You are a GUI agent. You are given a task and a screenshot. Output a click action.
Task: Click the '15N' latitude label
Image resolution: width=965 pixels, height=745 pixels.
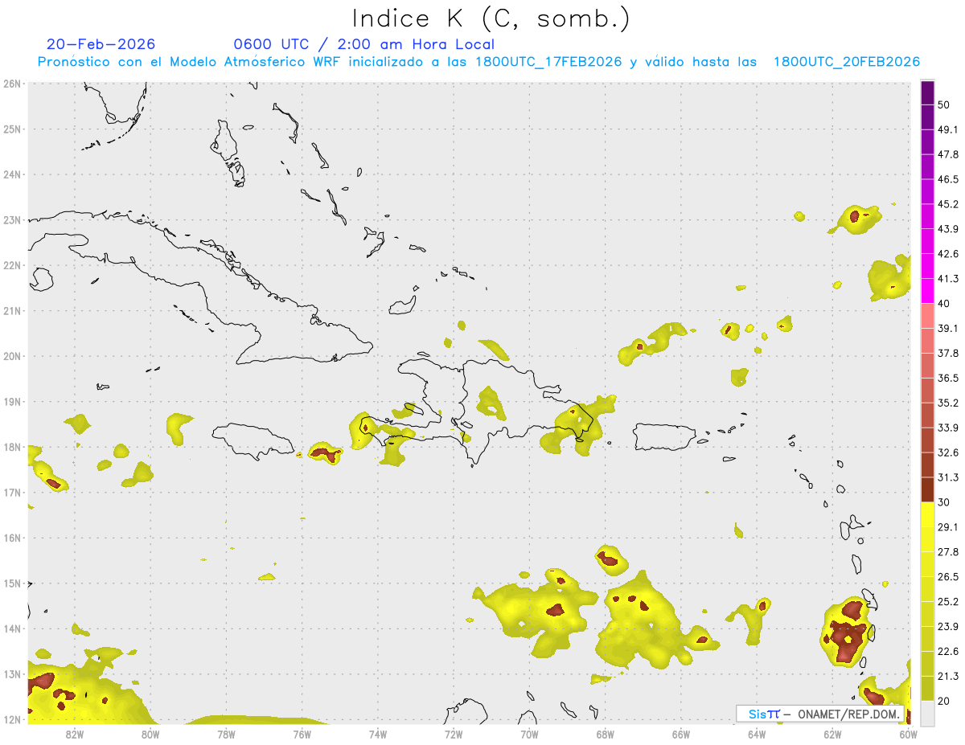[x=11, y=583]
